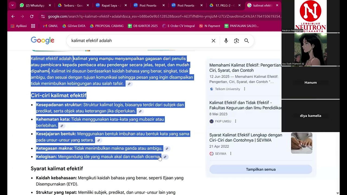Open the tab groups grid icon

(33, 26)
